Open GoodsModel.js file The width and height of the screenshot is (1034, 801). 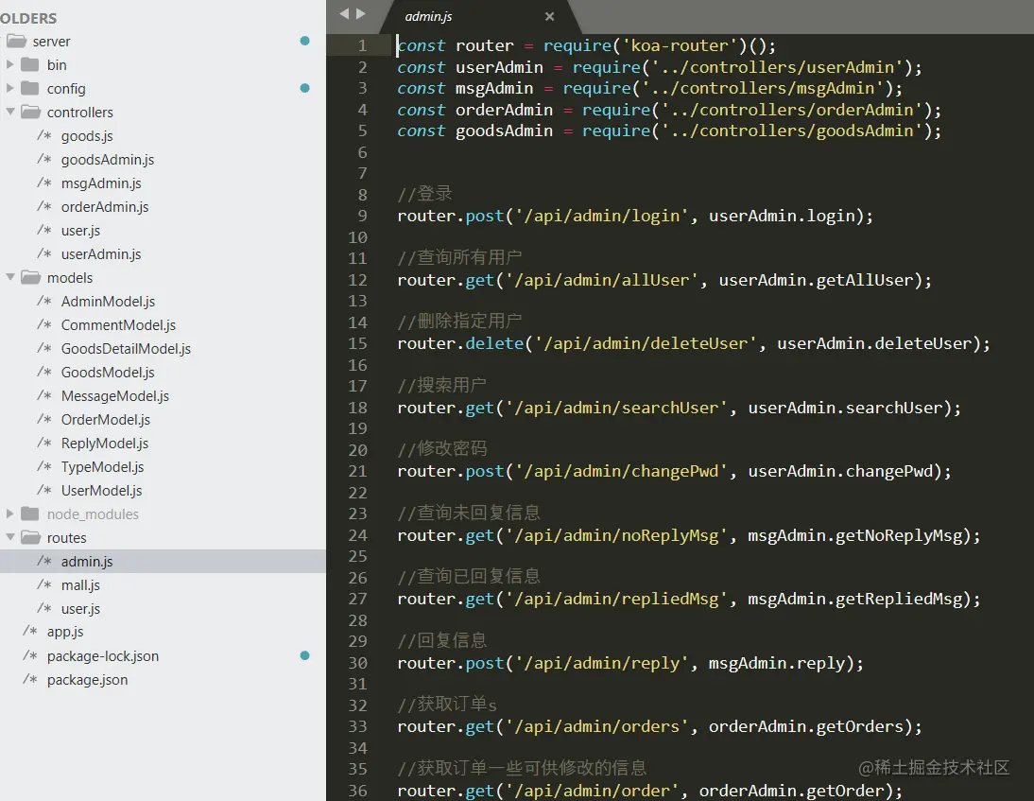[108, 372]
